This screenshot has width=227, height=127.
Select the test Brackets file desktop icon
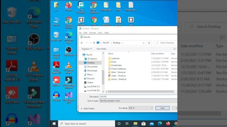(x=131, y=21)
